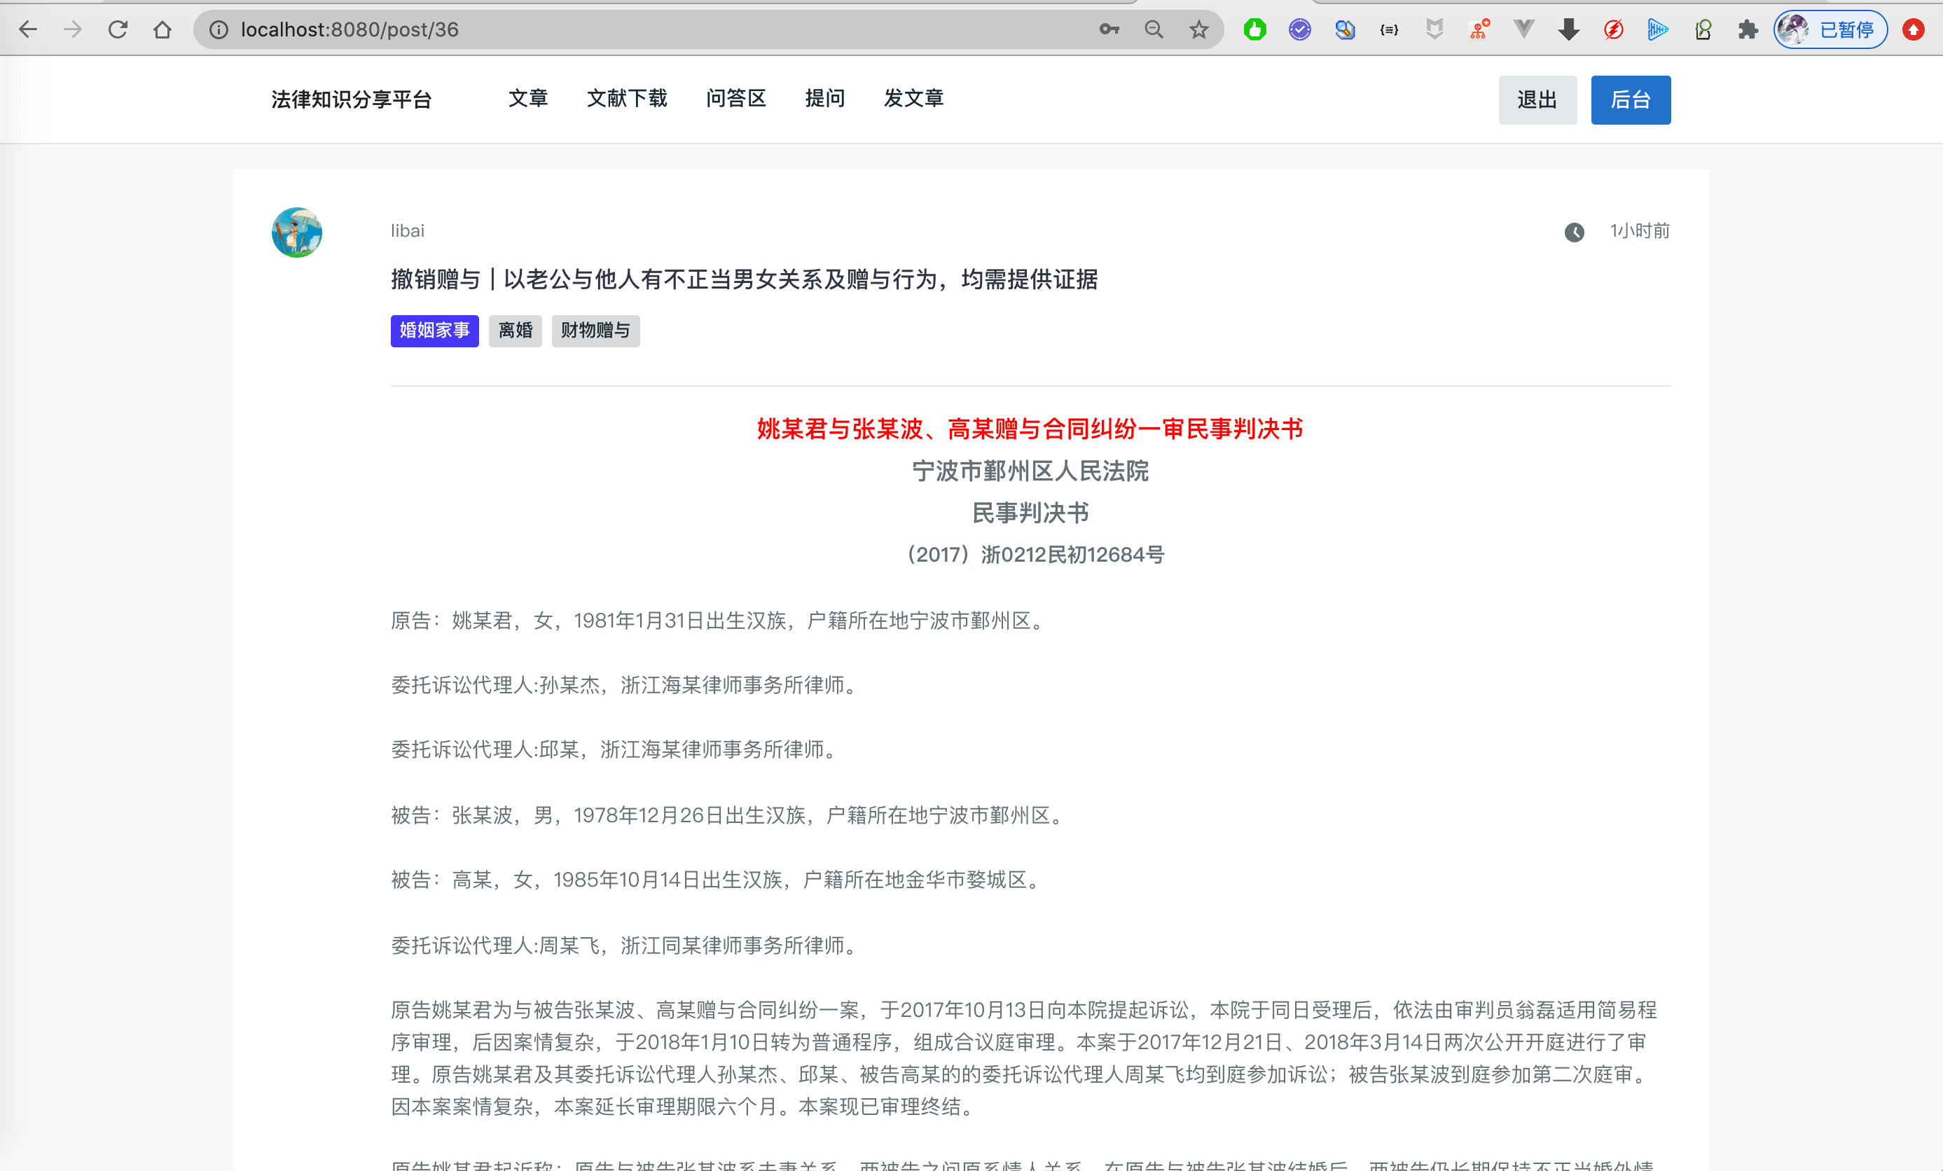Click the browser back arrow

pos(29,30)
